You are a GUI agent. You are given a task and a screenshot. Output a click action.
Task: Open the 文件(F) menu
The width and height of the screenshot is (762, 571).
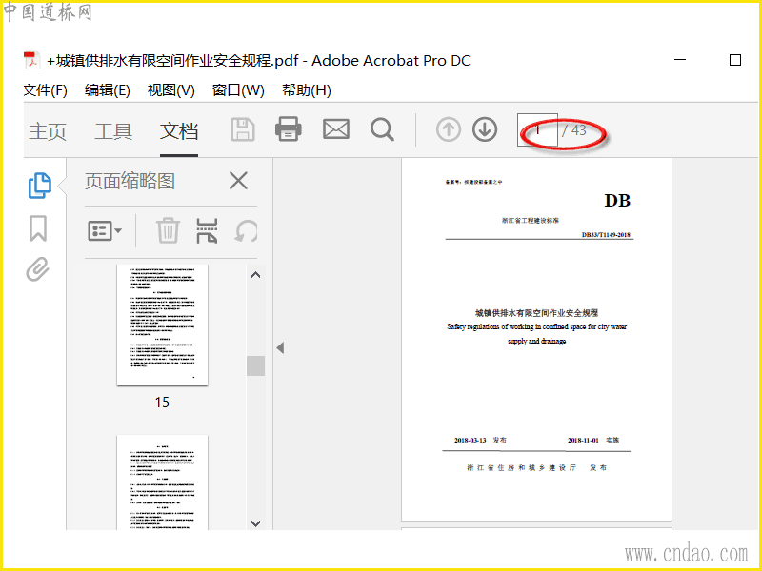click(x=45, y=90)
